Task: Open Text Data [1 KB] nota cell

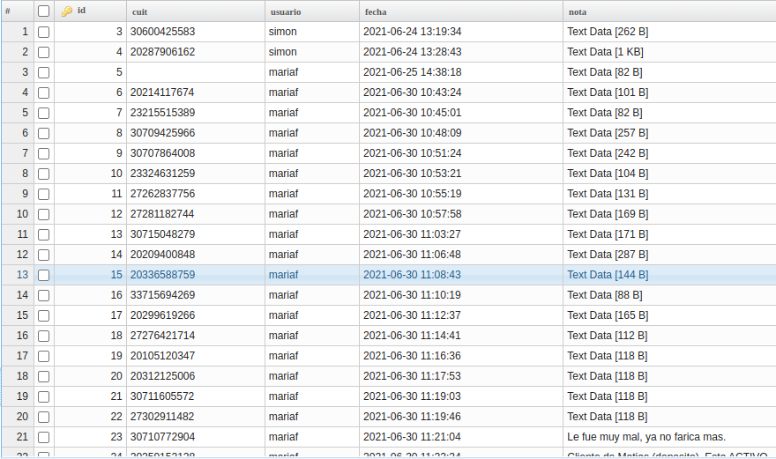Action: point(605,52)
